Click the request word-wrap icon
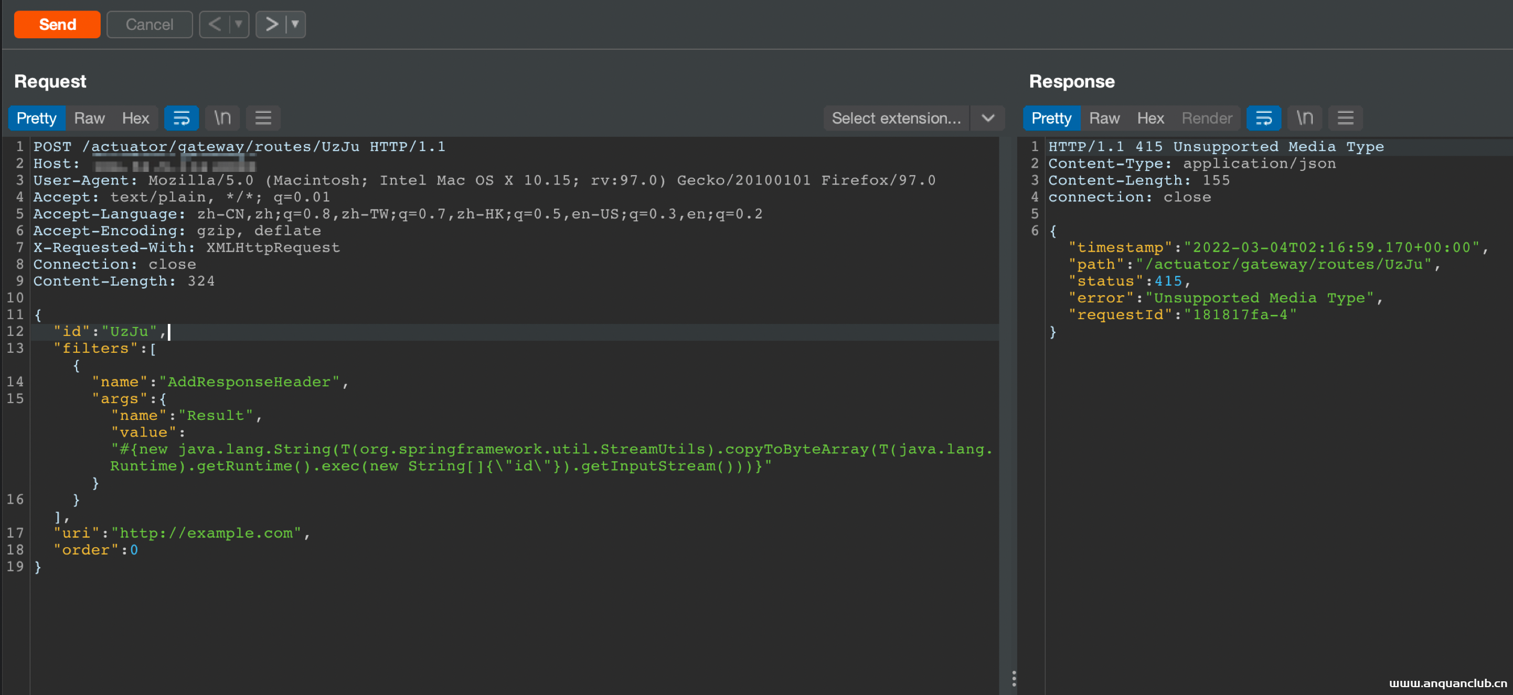Viewport: 1513px width, 695px height. pos(181,118)
